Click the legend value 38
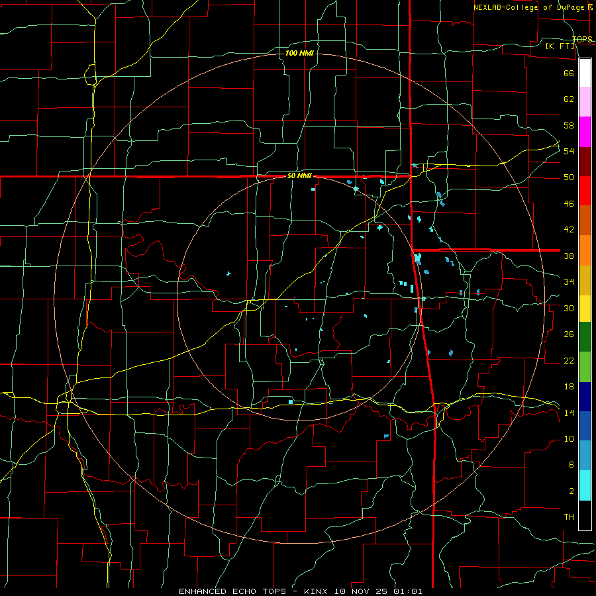 tap(569, 256)
